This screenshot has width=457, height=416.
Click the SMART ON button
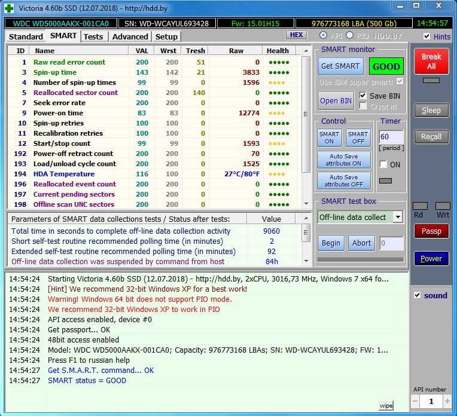[330, 137]
